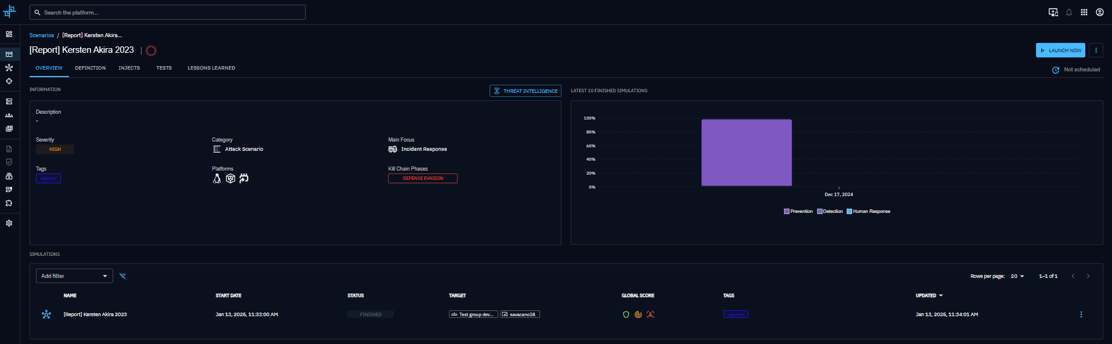Click the clear filters icon
Screen dimensions: 1112x344
click(x=122, y=276)
